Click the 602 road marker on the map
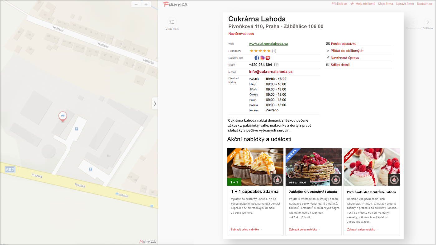 10,169
